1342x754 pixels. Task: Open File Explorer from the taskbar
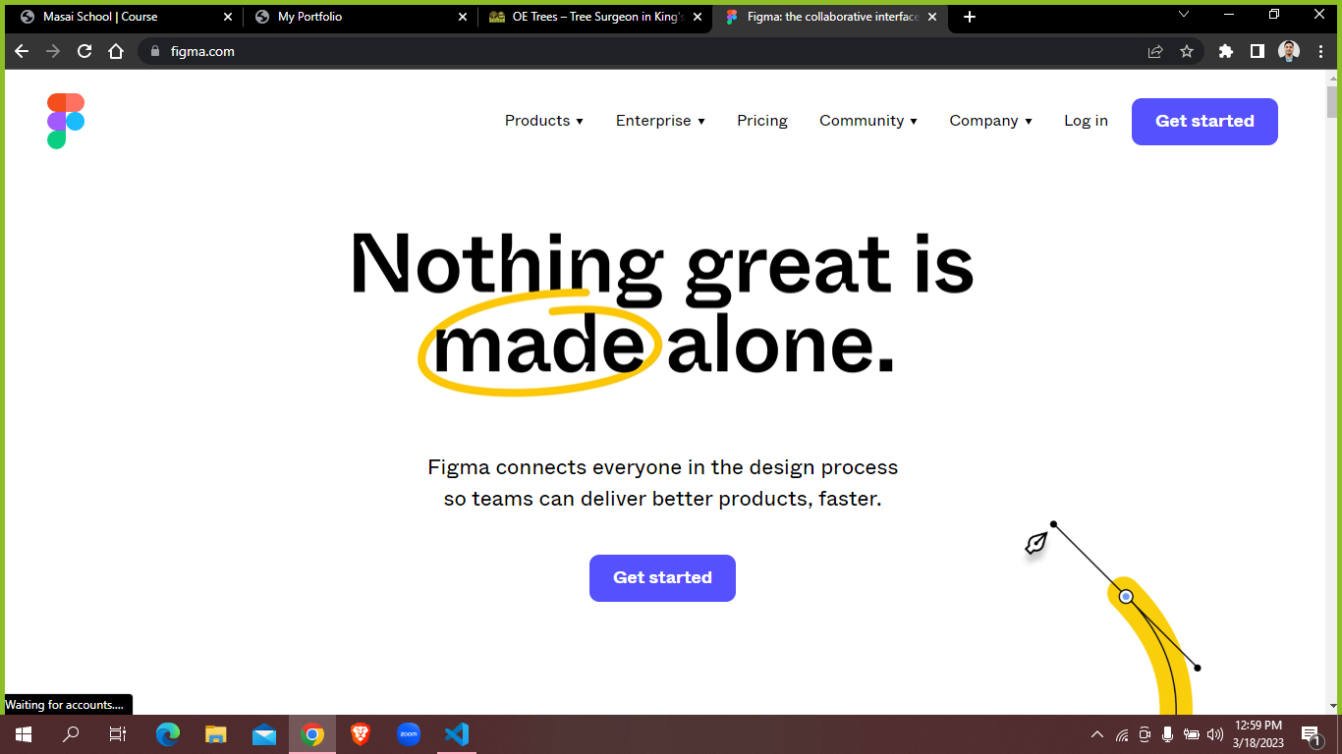216,734
